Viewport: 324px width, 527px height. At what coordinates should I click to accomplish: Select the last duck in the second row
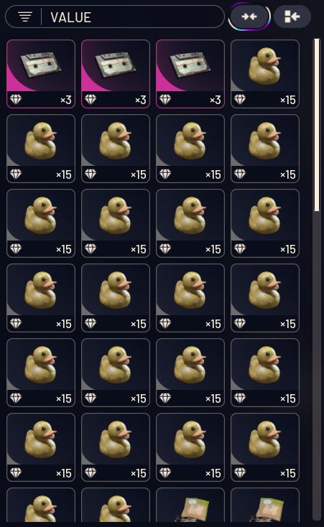click(265, 149)
